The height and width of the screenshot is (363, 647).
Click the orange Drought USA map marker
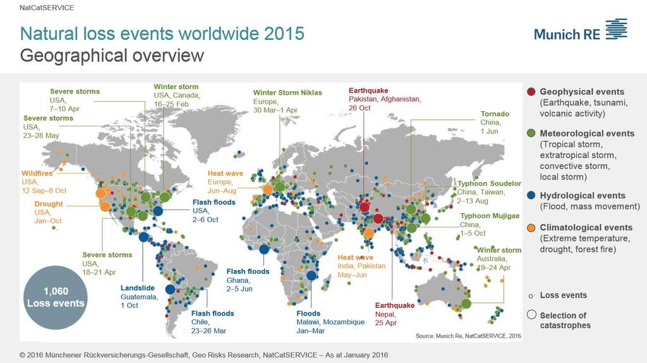tap(105, 206)
